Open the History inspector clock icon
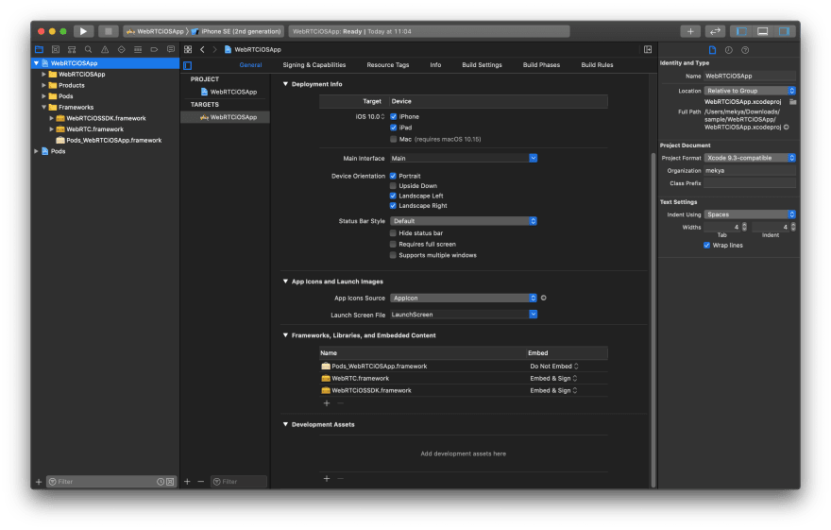Screen dimensions: 831x530 729,50
